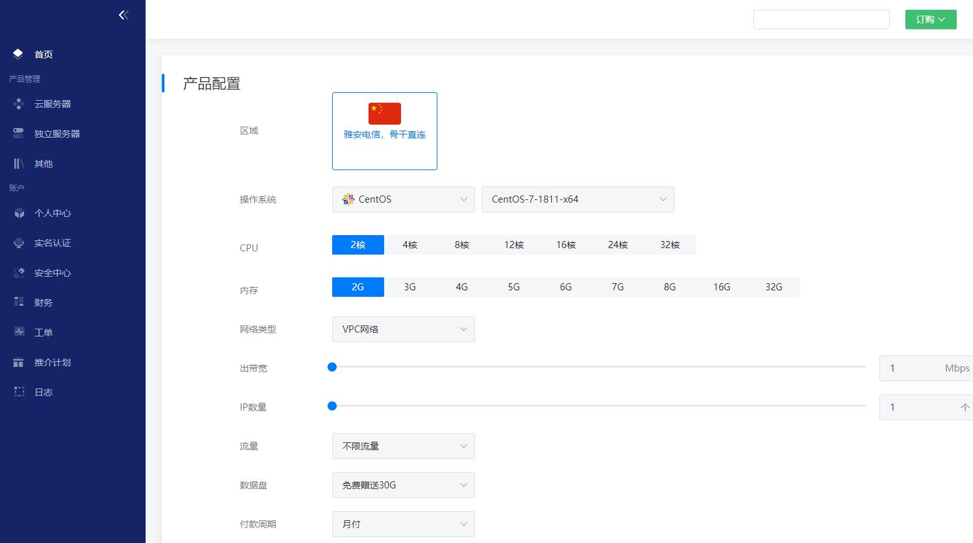Click the 日志 logs icon
Viewport: 973px width, 543px height.
(x=18, y=392)
